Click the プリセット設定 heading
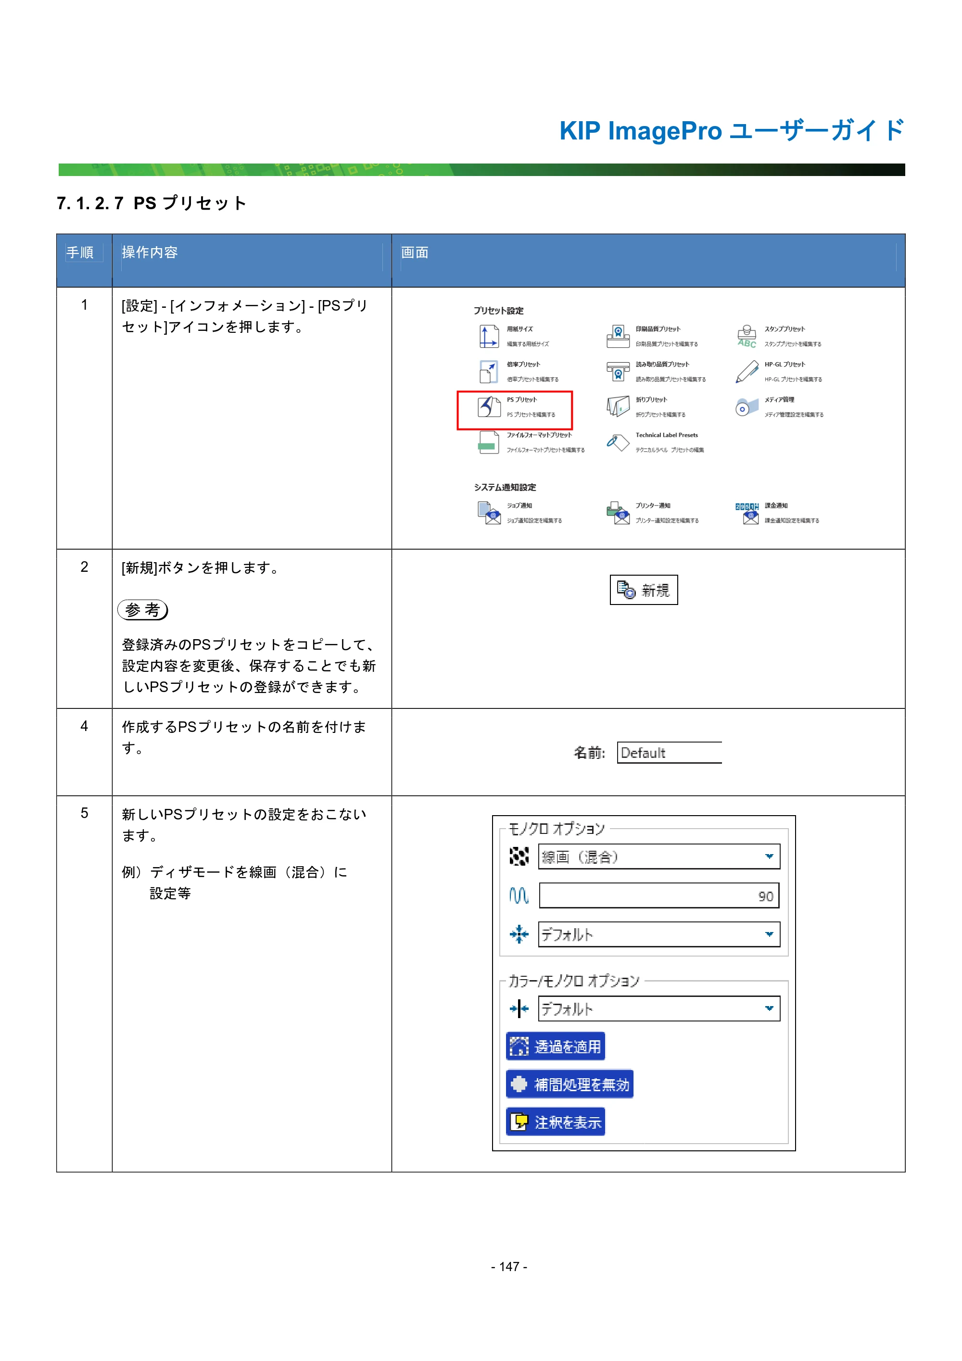Image resolution: width=962 pixels, height=1361 pixels. (498, 311)
